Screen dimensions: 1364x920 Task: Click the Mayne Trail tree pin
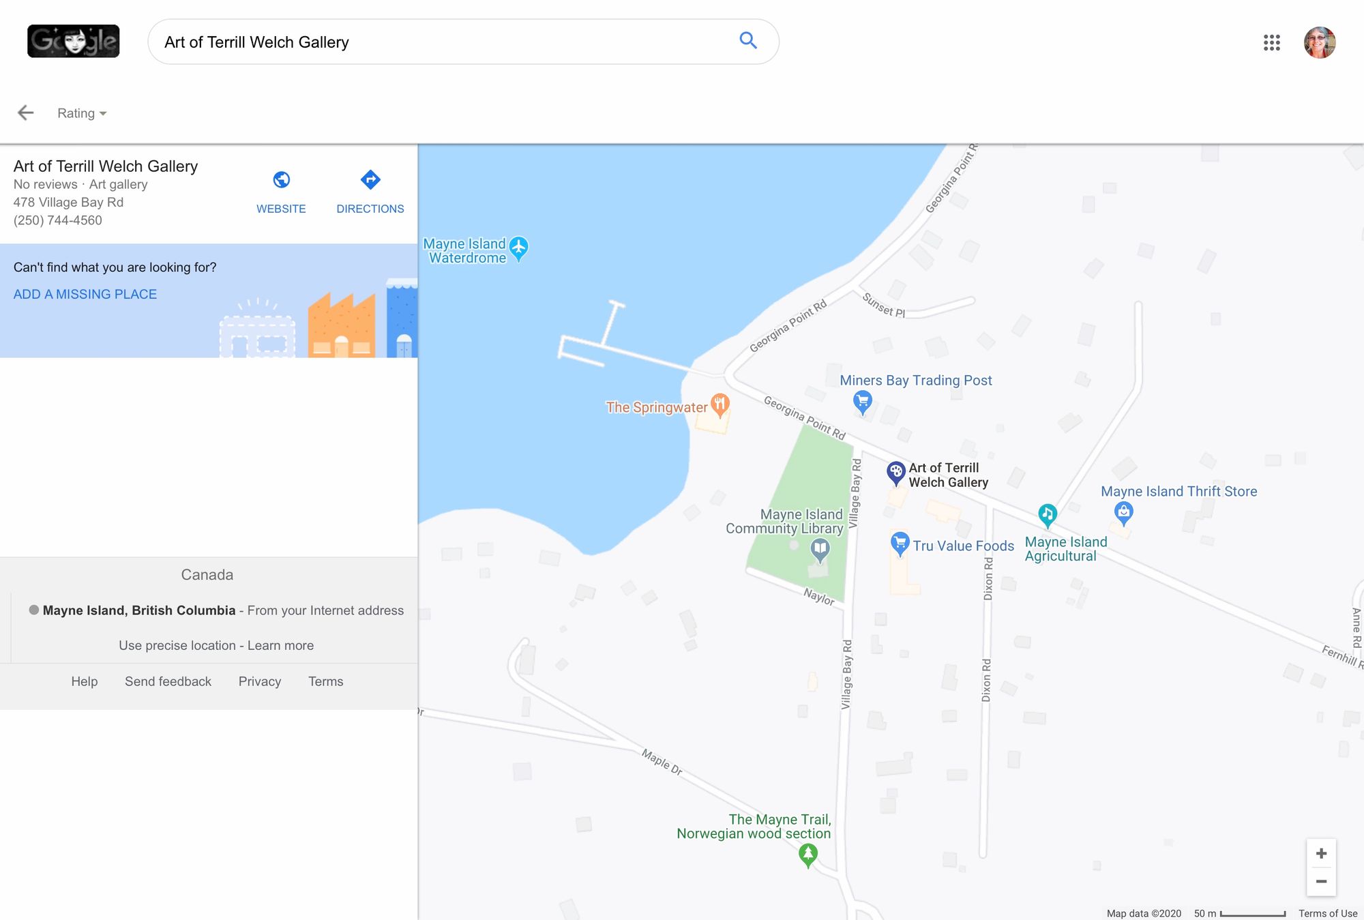point(808,855)
